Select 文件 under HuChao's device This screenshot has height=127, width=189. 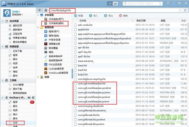click(15, 123)
